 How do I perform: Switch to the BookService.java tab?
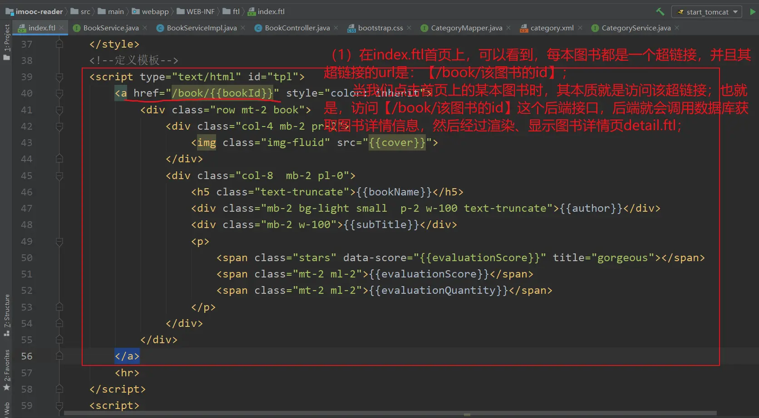[111, 28]
